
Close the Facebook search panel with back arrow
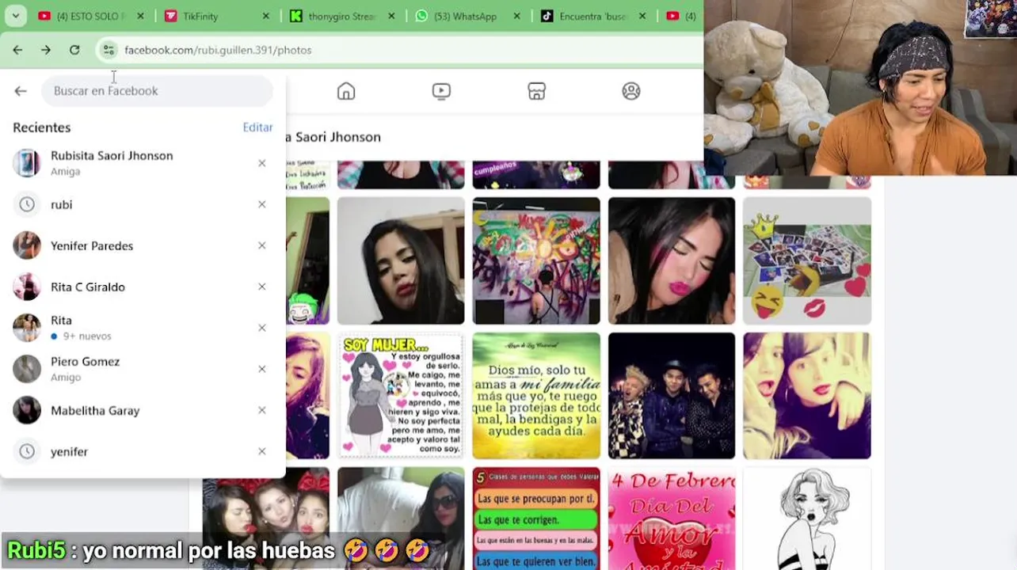pyautogui.click(x=21, y=91)
